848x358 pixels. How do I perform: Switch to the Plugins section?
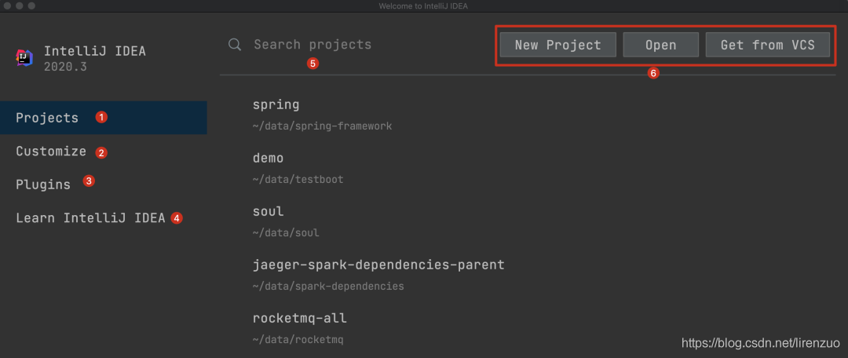[43, 184]
